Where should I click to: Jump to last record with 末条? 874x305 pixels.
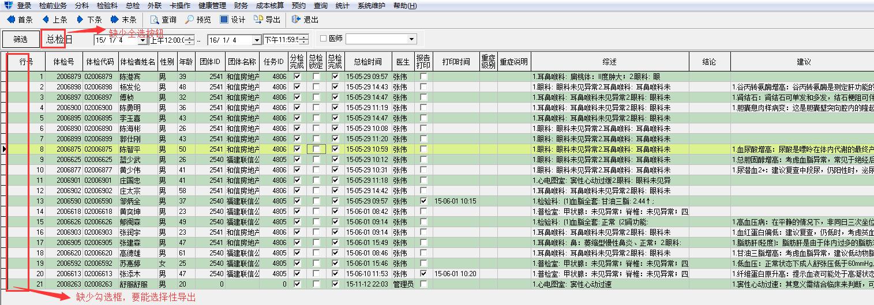[x=115, y=20]
